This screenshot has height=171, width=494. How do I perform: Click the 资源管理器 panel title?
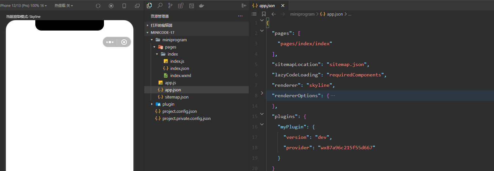pyautogui.click(x=160, y=16)
